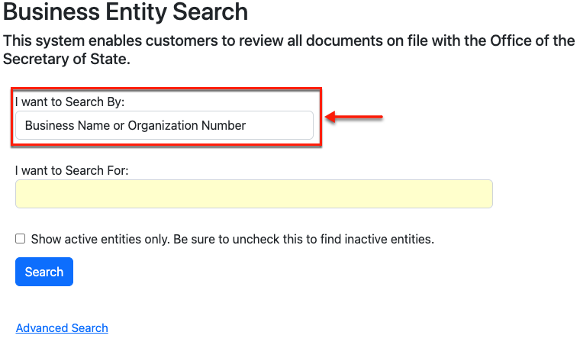
Task: Click the blue Search button
Action: click(44, 272)
